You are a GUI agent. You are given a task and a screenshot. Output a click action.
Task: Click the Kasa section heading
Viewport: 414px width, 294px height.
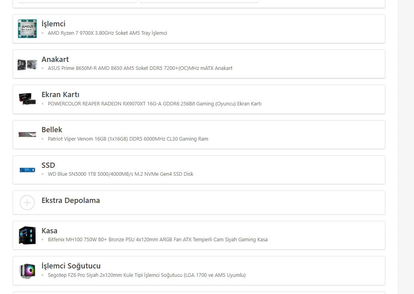(x=50, y=231)
